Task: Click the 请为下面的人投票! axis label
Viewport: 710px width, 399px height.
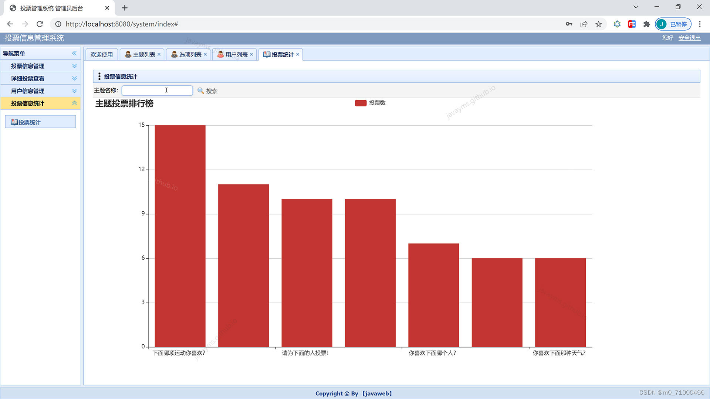Action: point(305,353)
